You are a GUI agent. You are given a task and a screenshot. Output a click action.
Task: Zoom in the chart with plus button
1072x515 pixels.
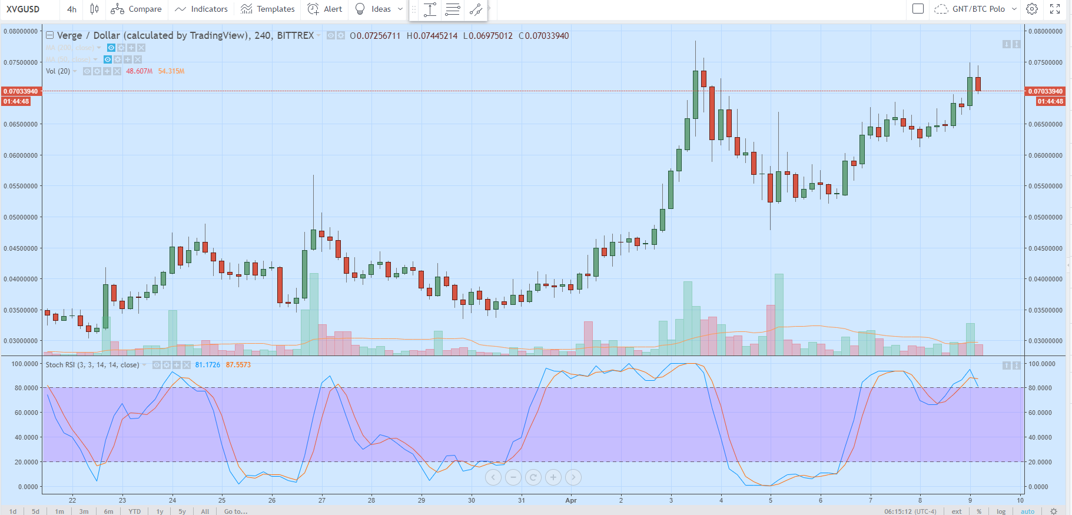tap(553, 477)
